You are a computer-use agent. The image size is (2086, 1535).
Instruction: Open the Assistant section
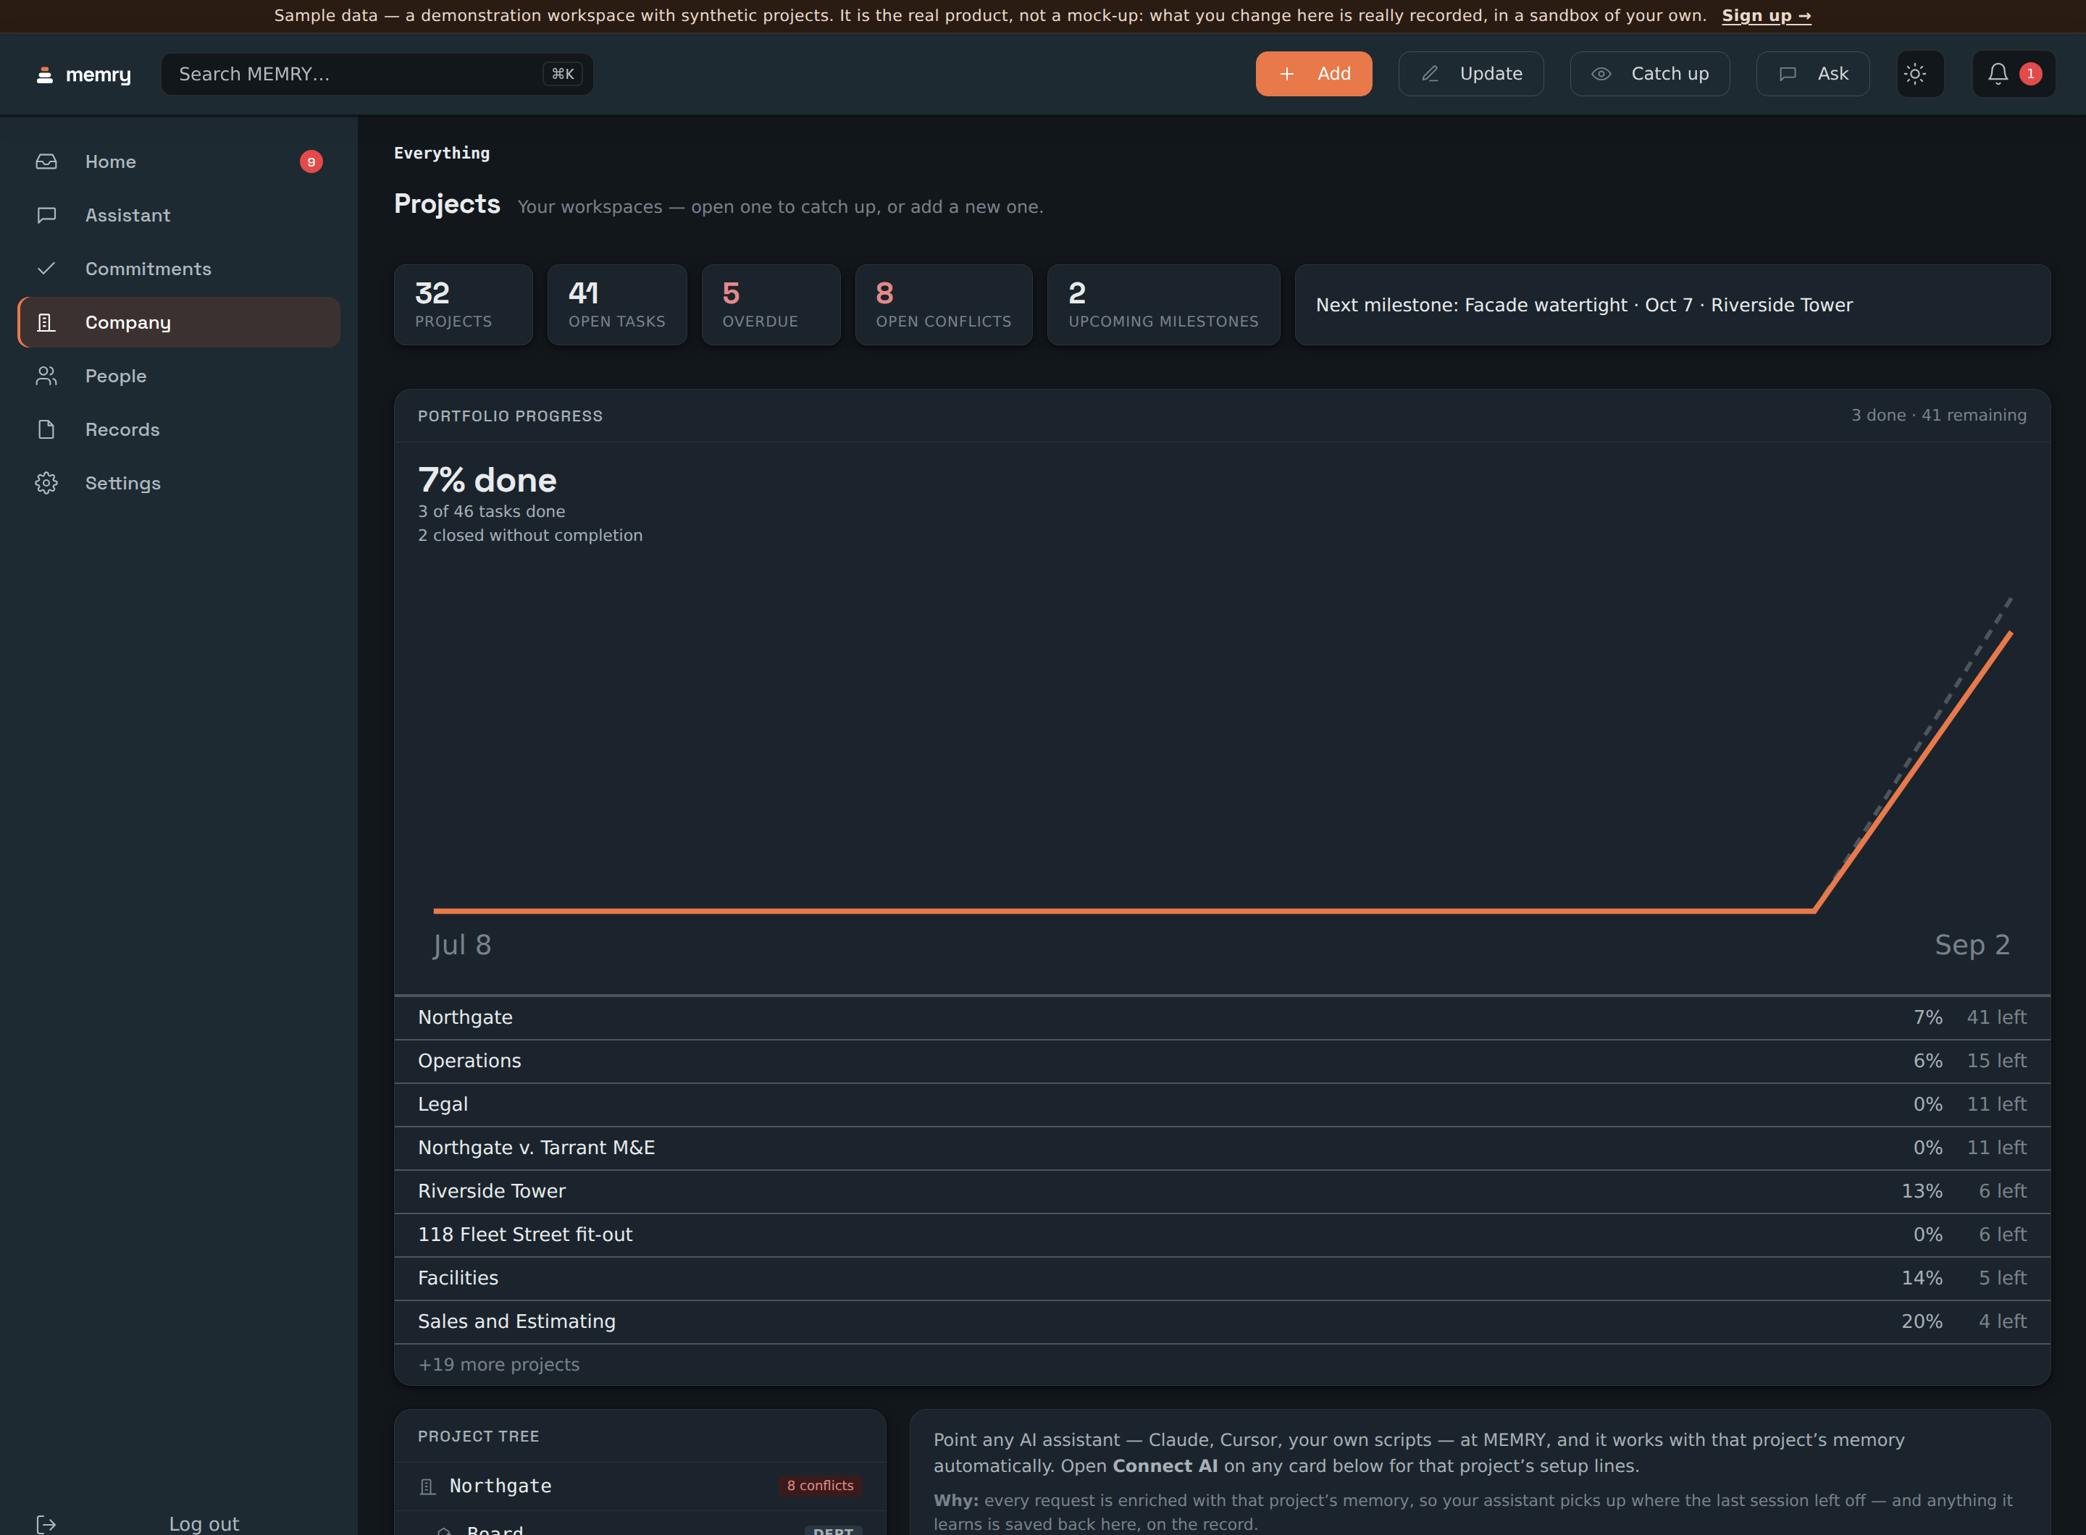click(x=178, y=216)
